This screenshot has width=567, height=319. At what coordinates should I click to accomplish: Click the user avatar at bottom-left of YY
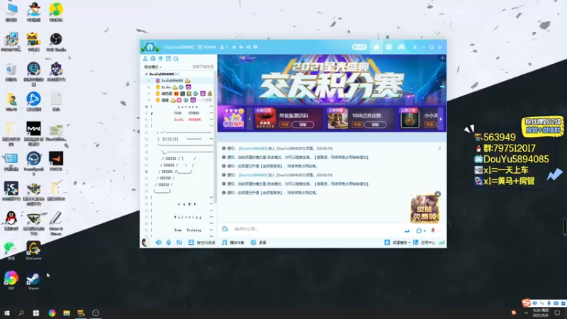(x=145, y=242)
